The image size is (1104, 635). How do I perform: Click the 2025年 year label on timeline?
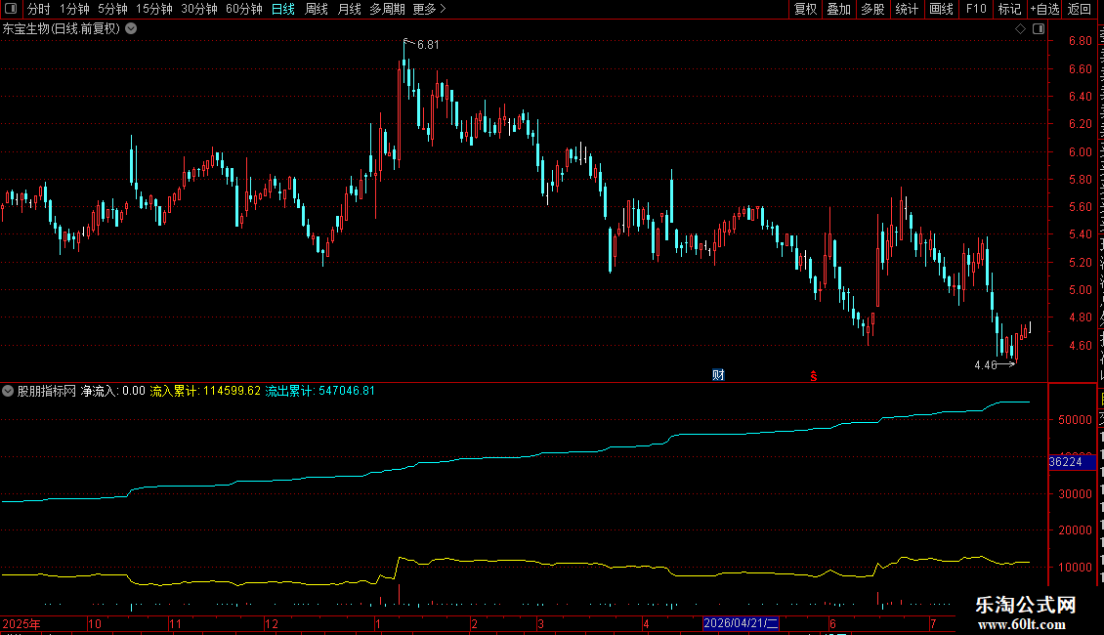coord(21,623)
